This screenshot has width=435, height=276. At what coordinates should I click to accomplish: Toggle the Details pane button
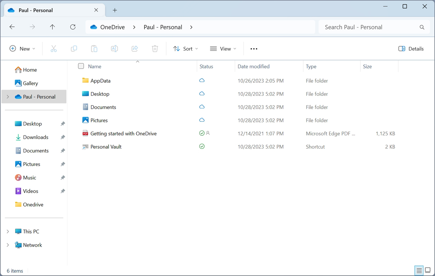tap(411, 49)
